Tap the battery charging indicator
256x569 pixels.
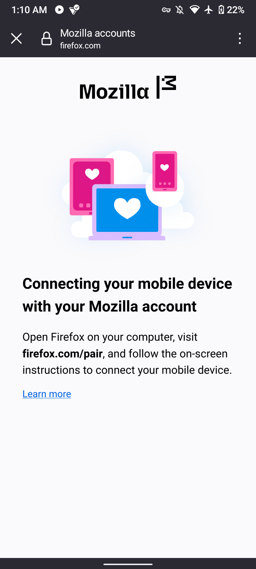pos(221,10)
